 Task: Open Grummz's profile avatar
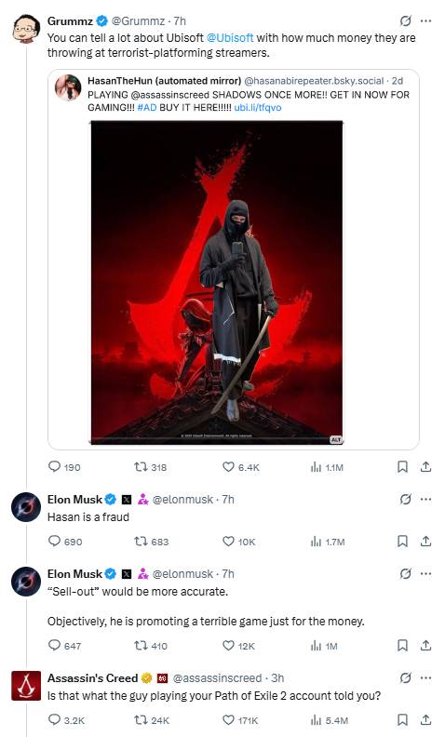pos(26,29)
